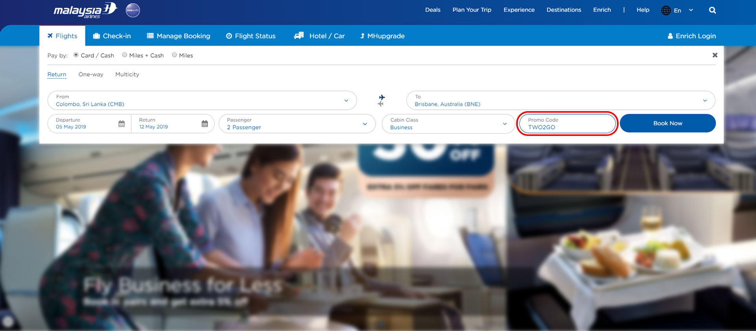Open the Help link
This screenshot has width=756, height=331.
point(643,10)
